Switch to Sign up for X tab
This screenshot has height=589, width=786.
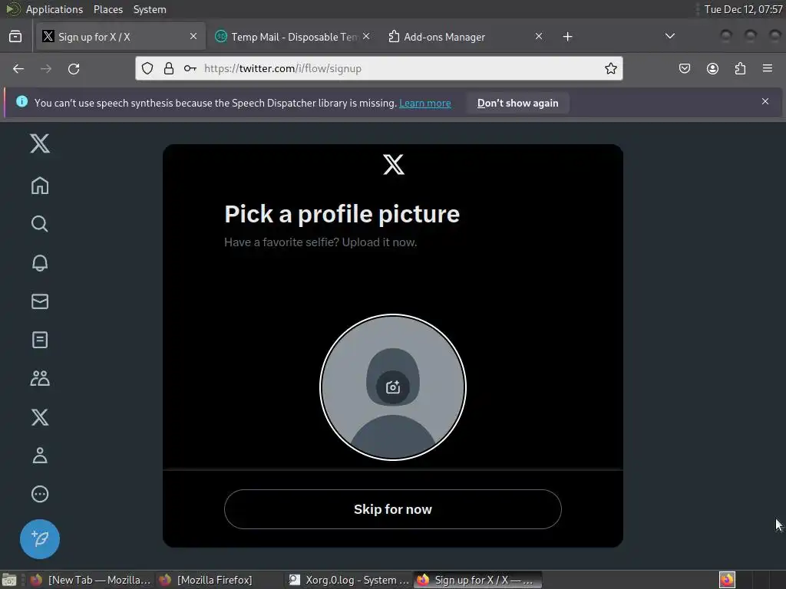point(121,37)
